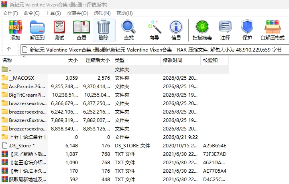
Task: Start 扫描病毒 (Virus scan) icon
Action: click(202, 27)
